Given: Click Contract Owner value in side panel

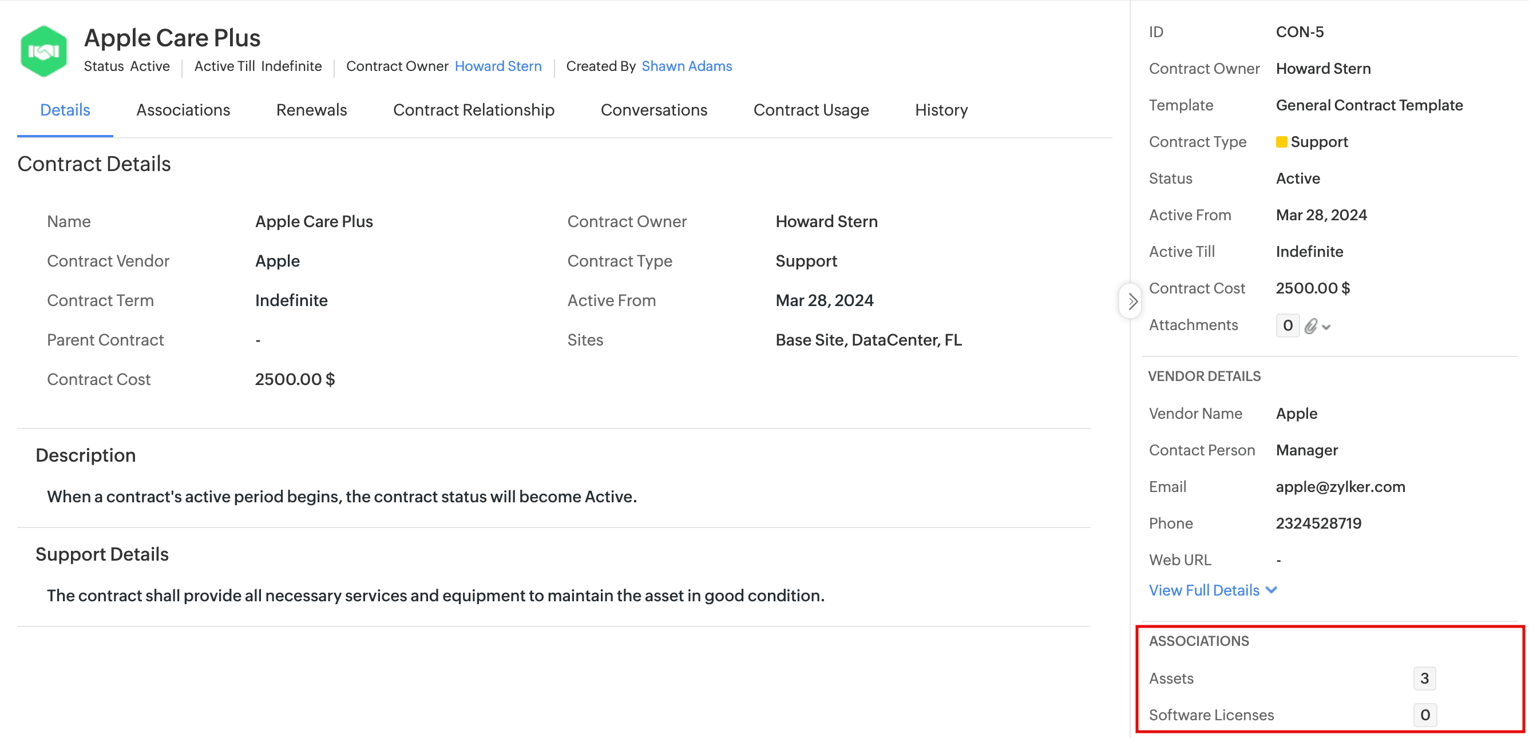Looking at the screenshot, I should click(x=1324, y=69).
